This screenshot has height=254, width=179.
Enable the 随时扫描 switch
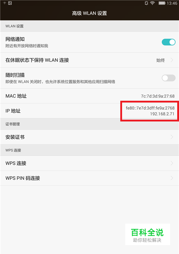[169, 78]
